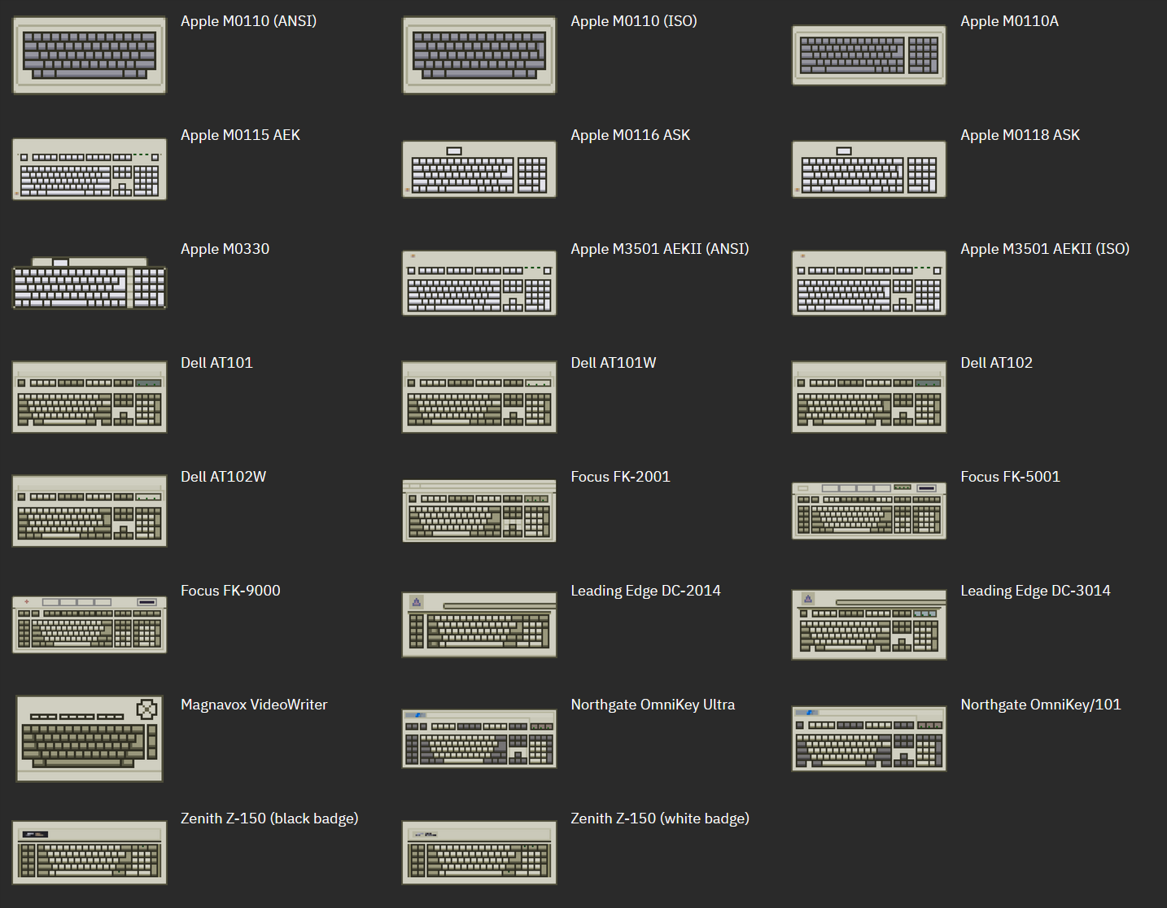Click the Apple M0110 (ANSI) keyboard icon
The height and width of the screenshot is (908, 1167).
[90, 55]
